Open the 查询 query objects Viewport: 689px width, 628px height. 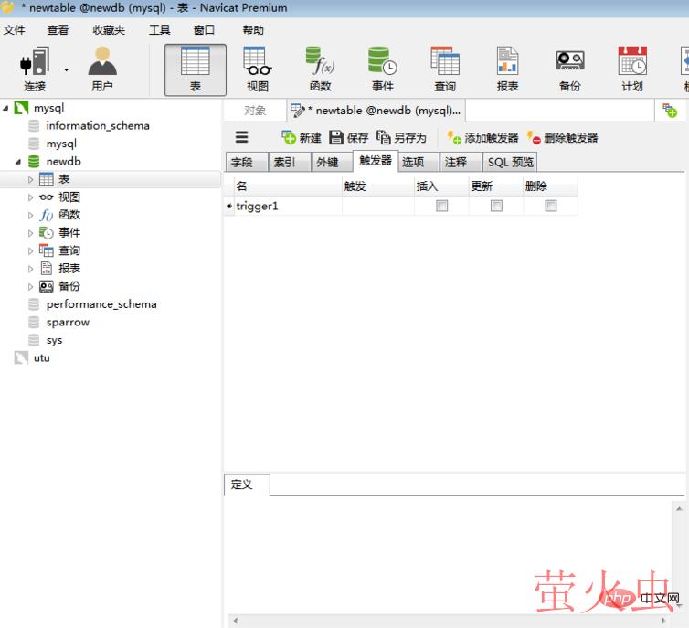(x=445, y=69)
